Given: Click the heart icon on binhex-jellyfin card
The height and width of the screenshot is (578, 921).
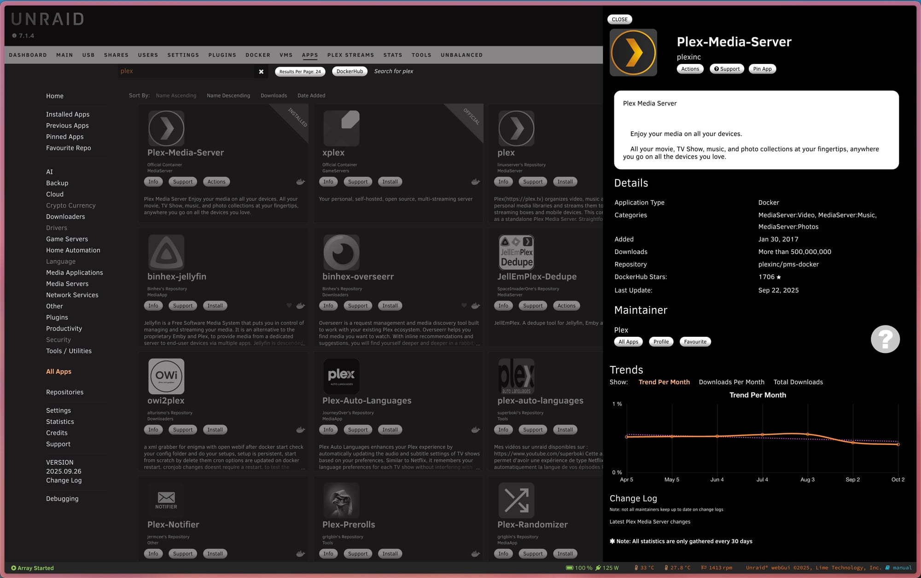Looking at the screenshot, I should 289,306.
